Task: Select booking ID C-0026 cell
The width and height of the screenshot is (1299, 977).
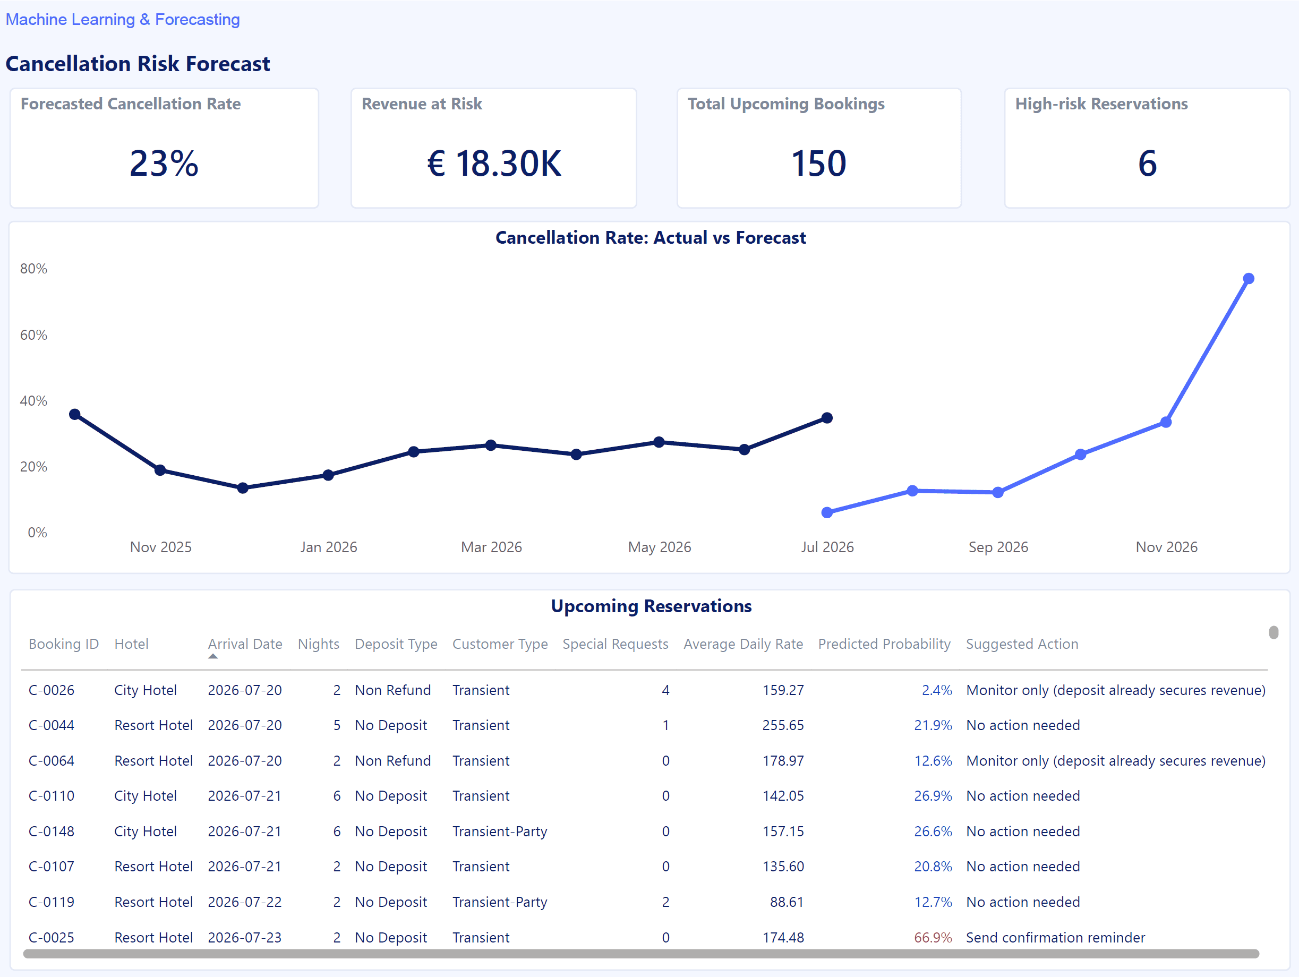Action: click(x=52, y=690)
